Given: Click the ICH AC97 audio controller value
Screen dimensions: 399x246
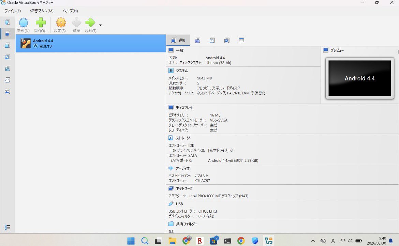Looking at the screenshot, I should click(x=202, y=181).
